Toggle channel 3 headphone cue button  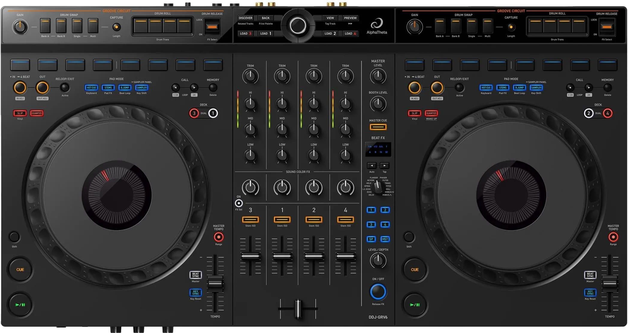pyautogui.click(x=250, y=220)
